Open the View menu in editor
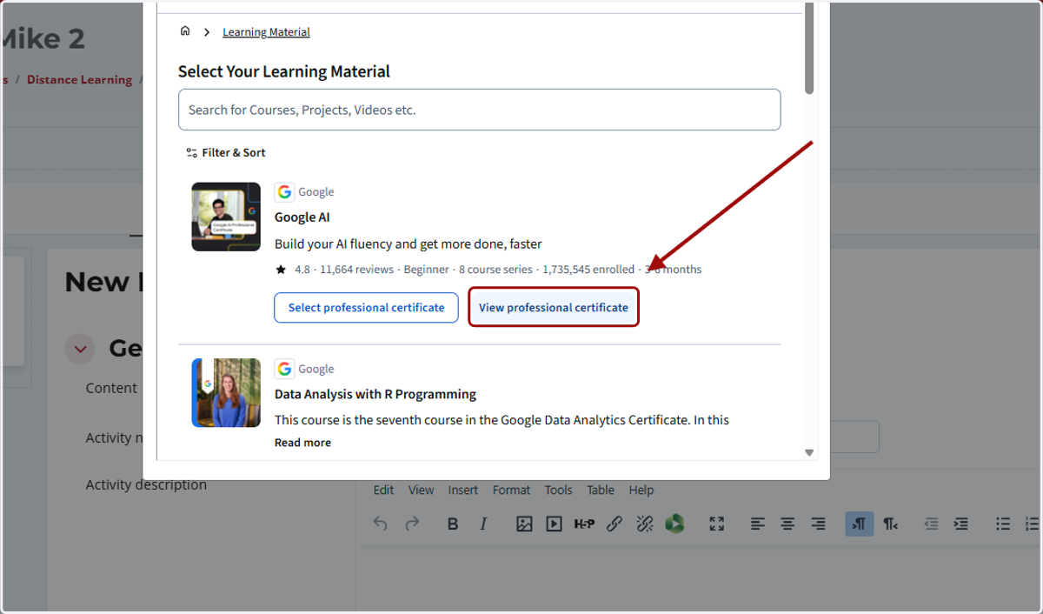1043x614 pixels. point(421,491)
